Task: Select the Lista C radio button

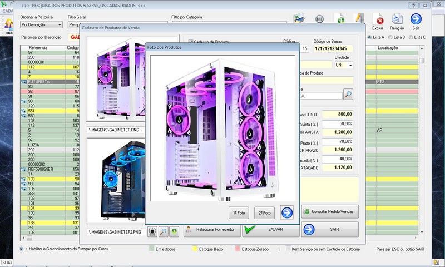Action: [x=411, y=37]
